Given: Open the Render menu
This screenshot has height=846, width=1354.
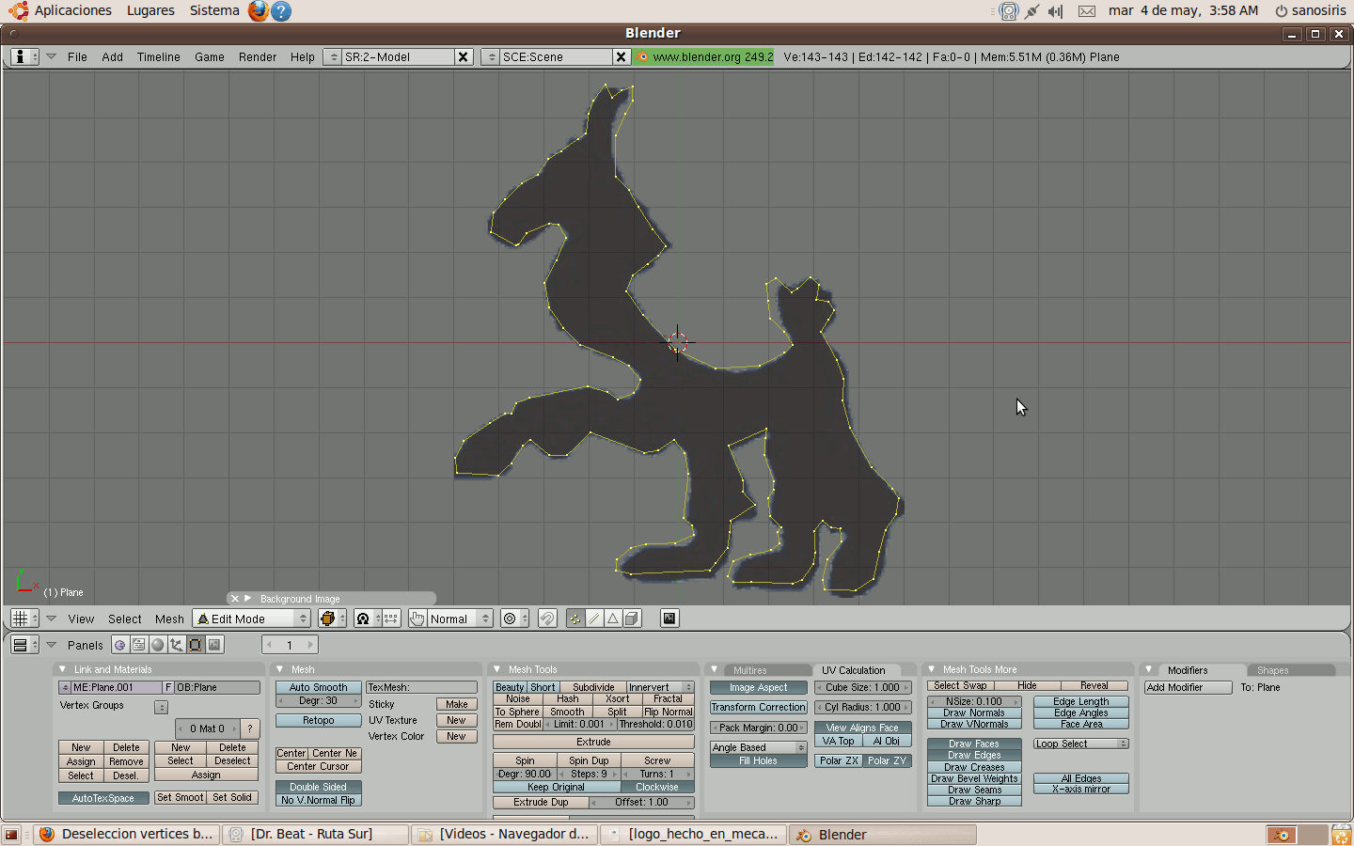Looking at the screenshot, I should (258, 56).
